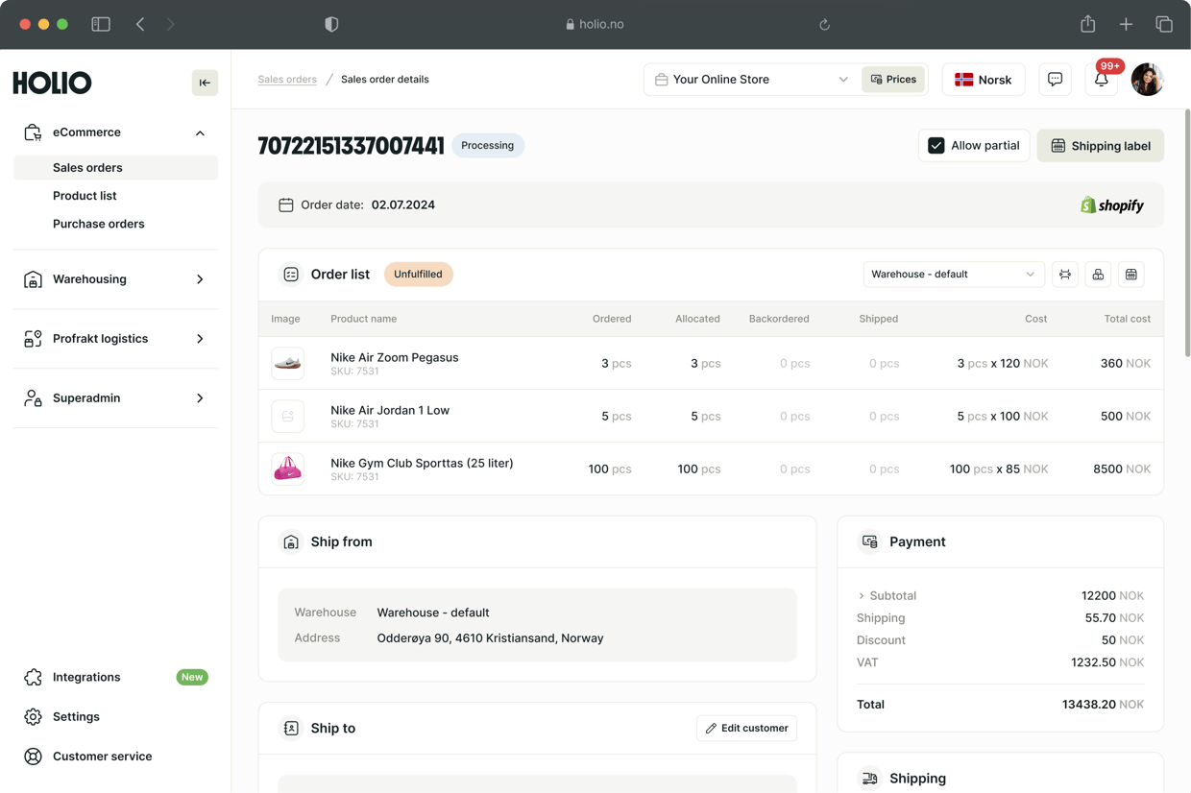Click Nike Air Jordan 1 Low placeholder image
Screen dimensions: 1191x793
(x=287, y=417)
